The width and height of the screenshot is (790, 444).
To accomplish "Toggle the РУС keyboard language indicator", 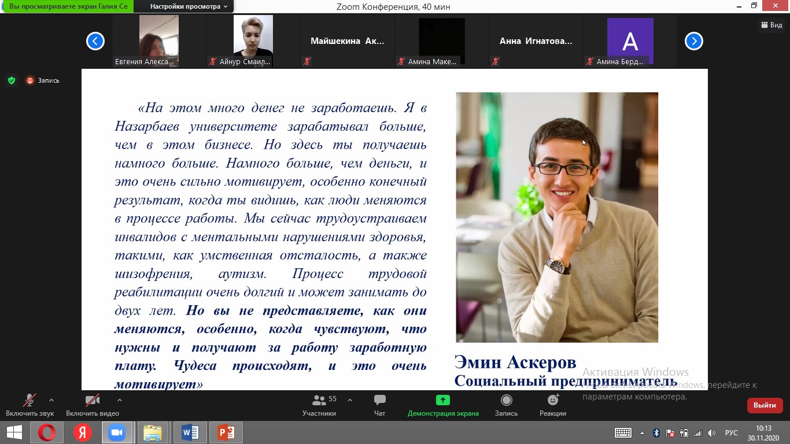I will pos(731,432).
